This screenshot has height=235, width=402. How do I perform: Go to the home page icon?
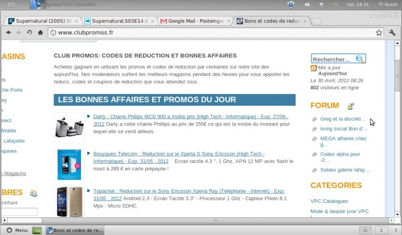(40, 33)
